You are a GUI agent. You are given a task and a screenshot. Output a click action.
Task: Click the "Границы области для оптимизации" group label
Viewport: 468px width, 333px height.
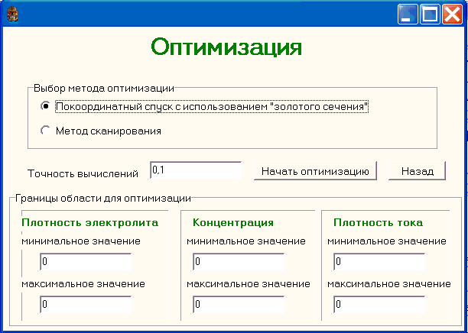pos(103,199)
